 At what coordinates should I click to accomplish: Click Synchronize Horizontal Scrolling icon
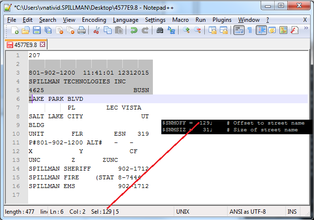point(224,31)
